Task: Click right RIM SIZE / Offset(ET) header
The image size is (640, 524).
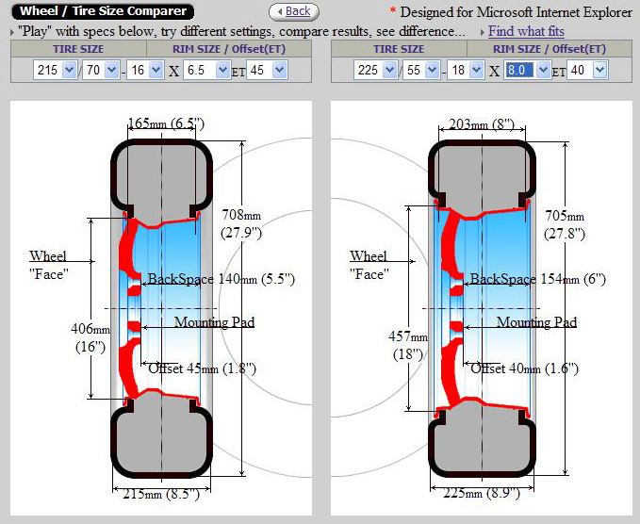Action: 550,49
